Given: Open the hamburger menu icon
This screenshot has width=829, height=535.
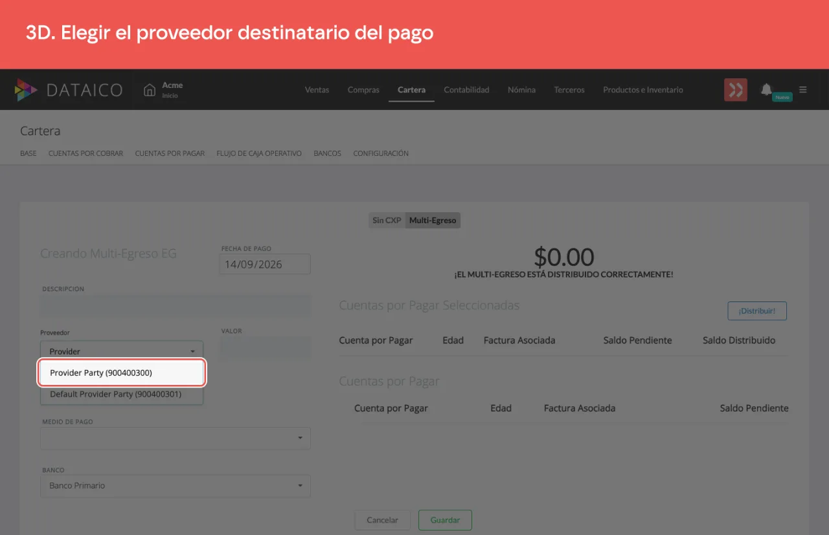Looking at the screenshot, I should 803,90.
